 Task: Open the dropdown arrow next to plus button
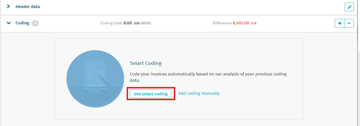point(349,23)
